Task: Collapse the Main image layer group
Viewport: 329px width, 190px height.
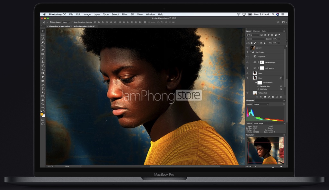Action: coord(251,52)
